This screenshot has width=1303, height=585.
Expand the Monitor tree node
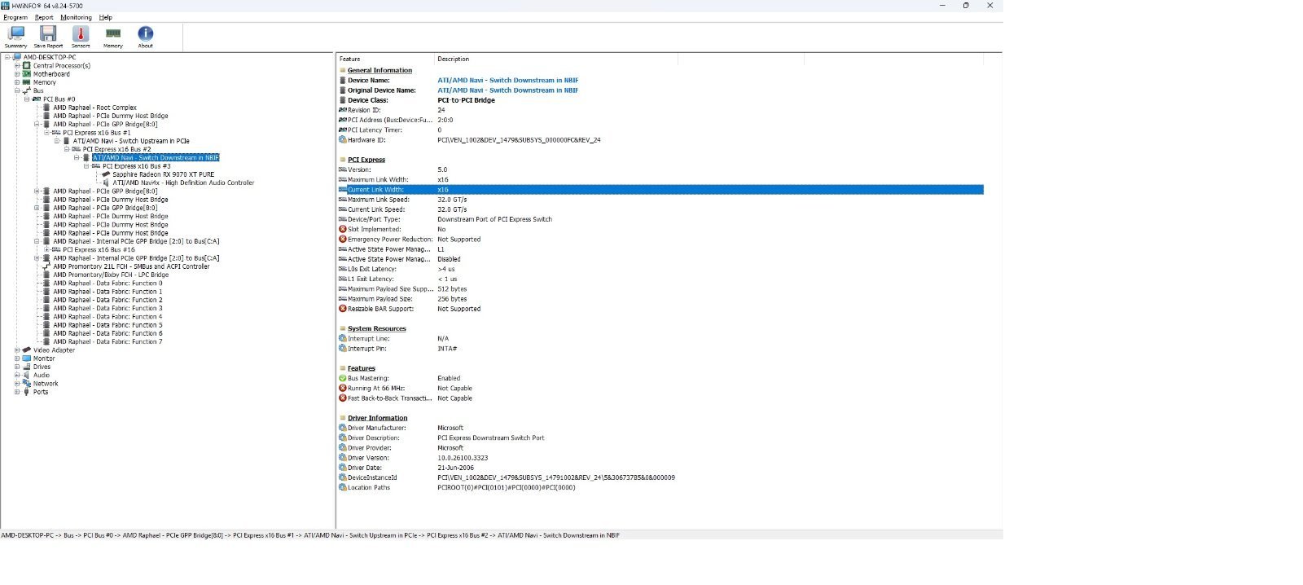tap(17, 358)
